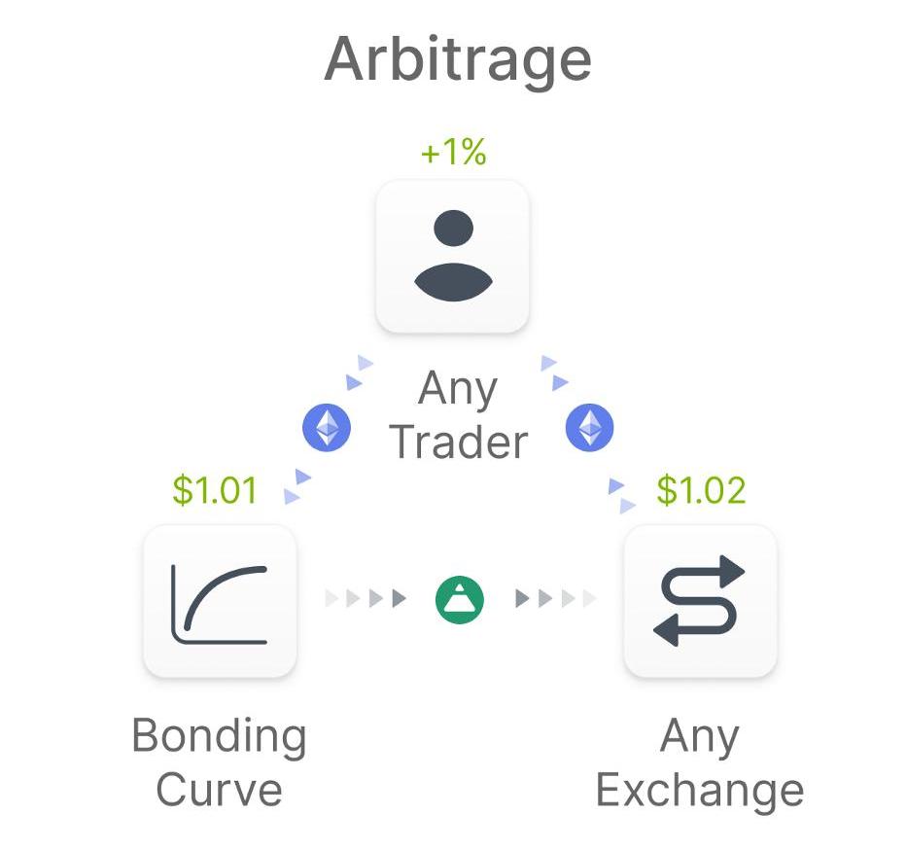Click the $1.02 price label

(701, 490)
